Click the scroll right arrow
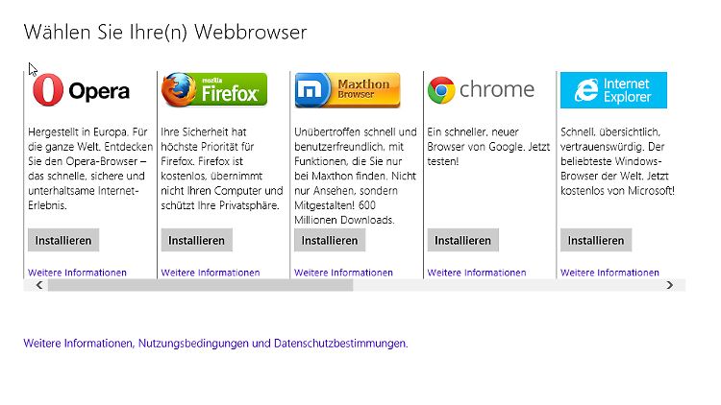This screenshot has height=405, width=721. click(670, 285)
